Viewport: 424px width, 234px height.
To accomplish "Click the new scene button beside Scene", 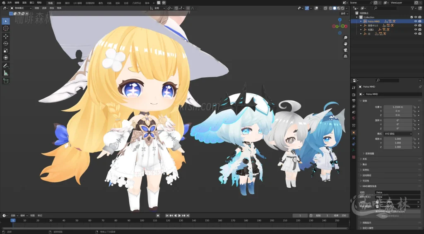I will [375, 3].
